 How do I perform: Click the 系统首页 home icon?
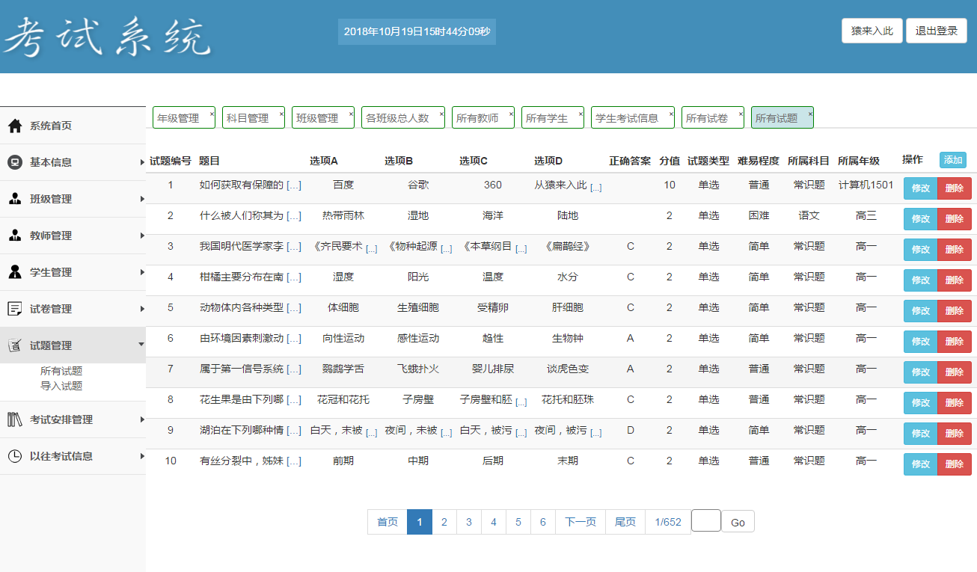pos(15,125)
